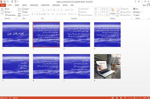Collapse the ribbon
The image size is (150, 99).
(148, 18)
